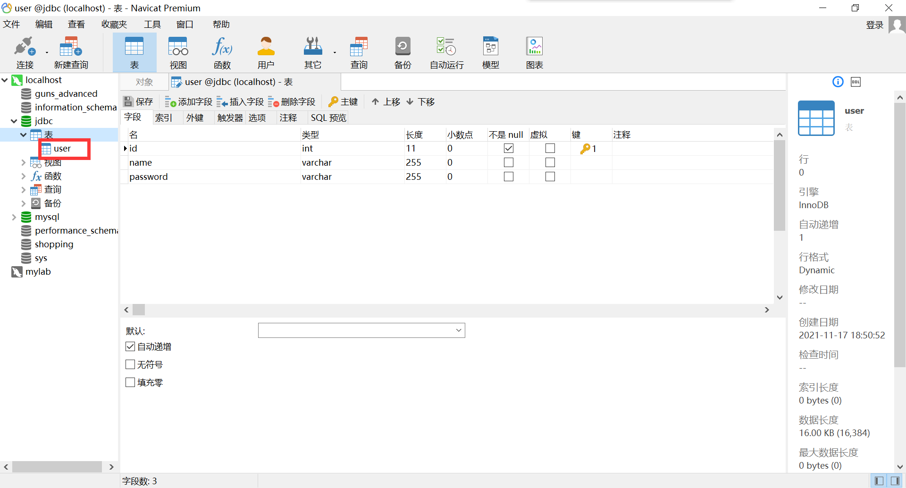This screenshot has height=488, width=906.
Task: Open the 默认 value dropdown
Action: (x=457, y=330)
